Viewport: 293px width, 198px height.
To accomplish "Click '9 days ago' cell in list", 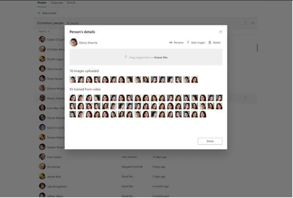I will click(159, 166).
